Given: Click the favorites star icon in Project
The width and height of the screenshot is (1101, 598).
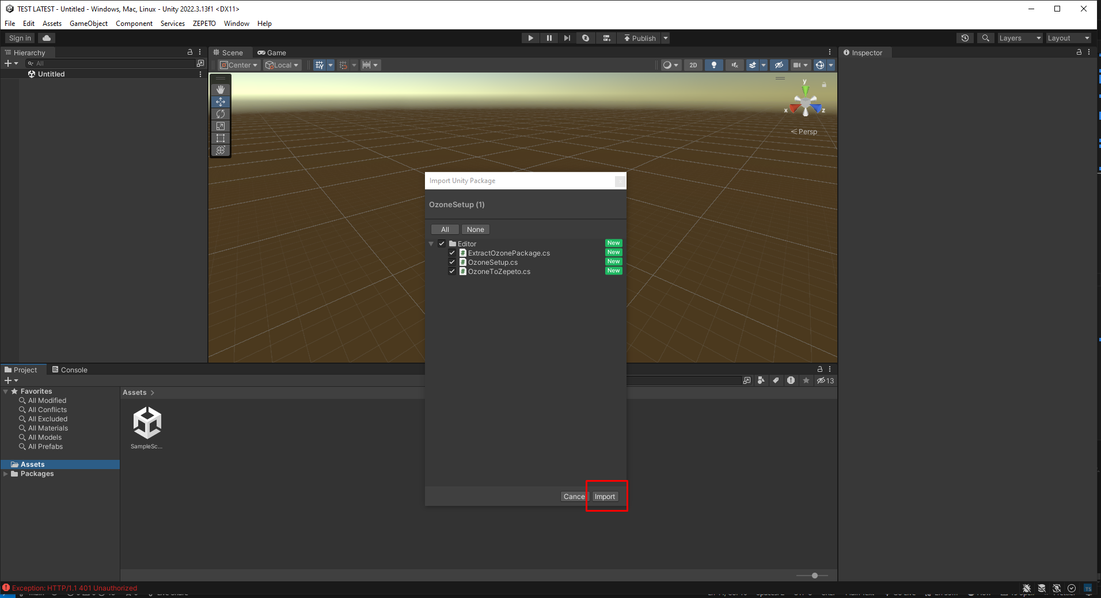Looking at the screenshot, I should tap(806, 380).
